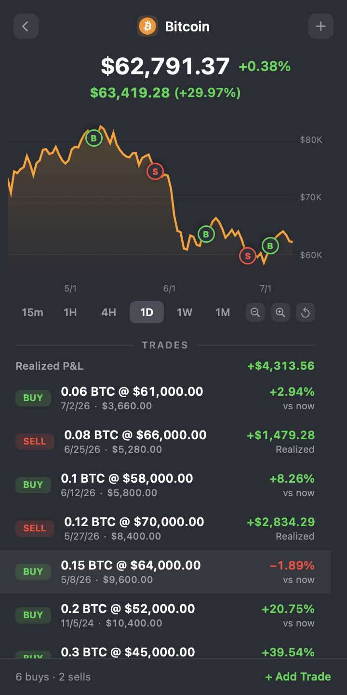Choose the 1M timeframe

click(223, 312)
